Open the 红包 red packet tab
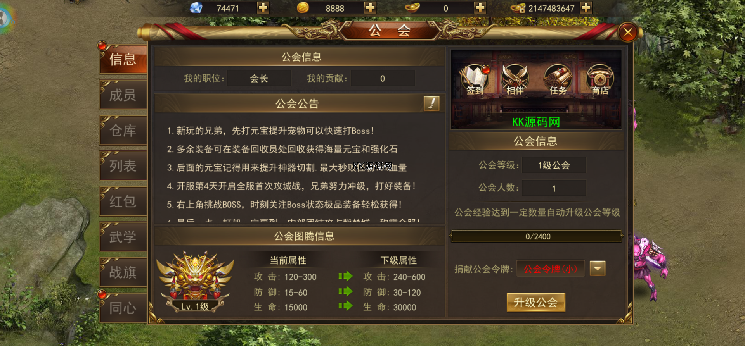Screen dimensions: 745x346 click(x=123, y=201)
